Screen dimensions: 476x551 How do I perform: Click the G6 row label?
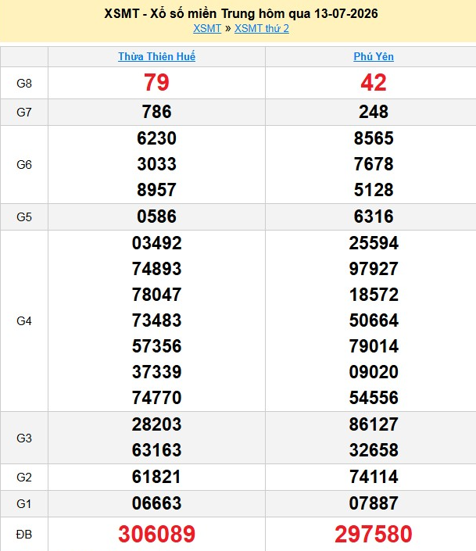(24, 164)
